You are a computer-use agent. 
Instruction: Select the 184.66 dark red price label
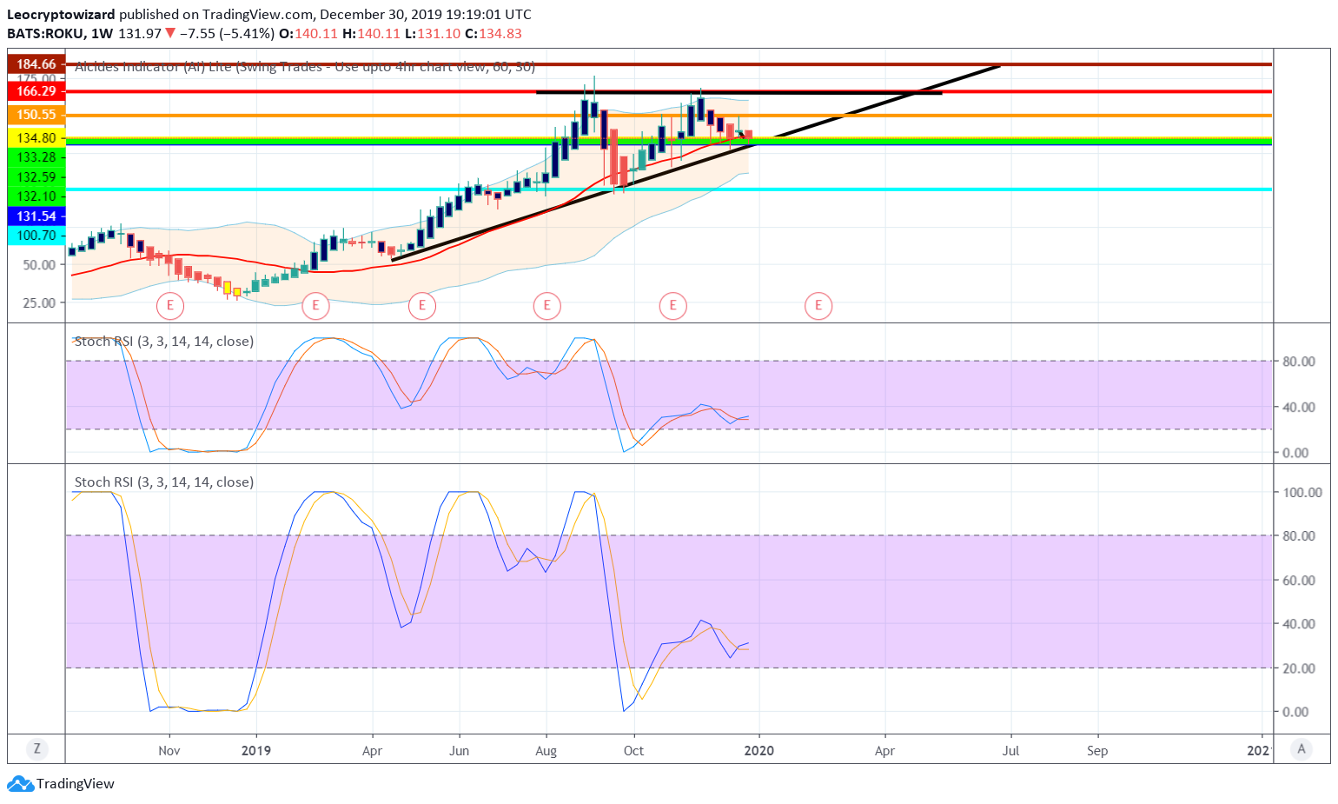tap(36, 64)
